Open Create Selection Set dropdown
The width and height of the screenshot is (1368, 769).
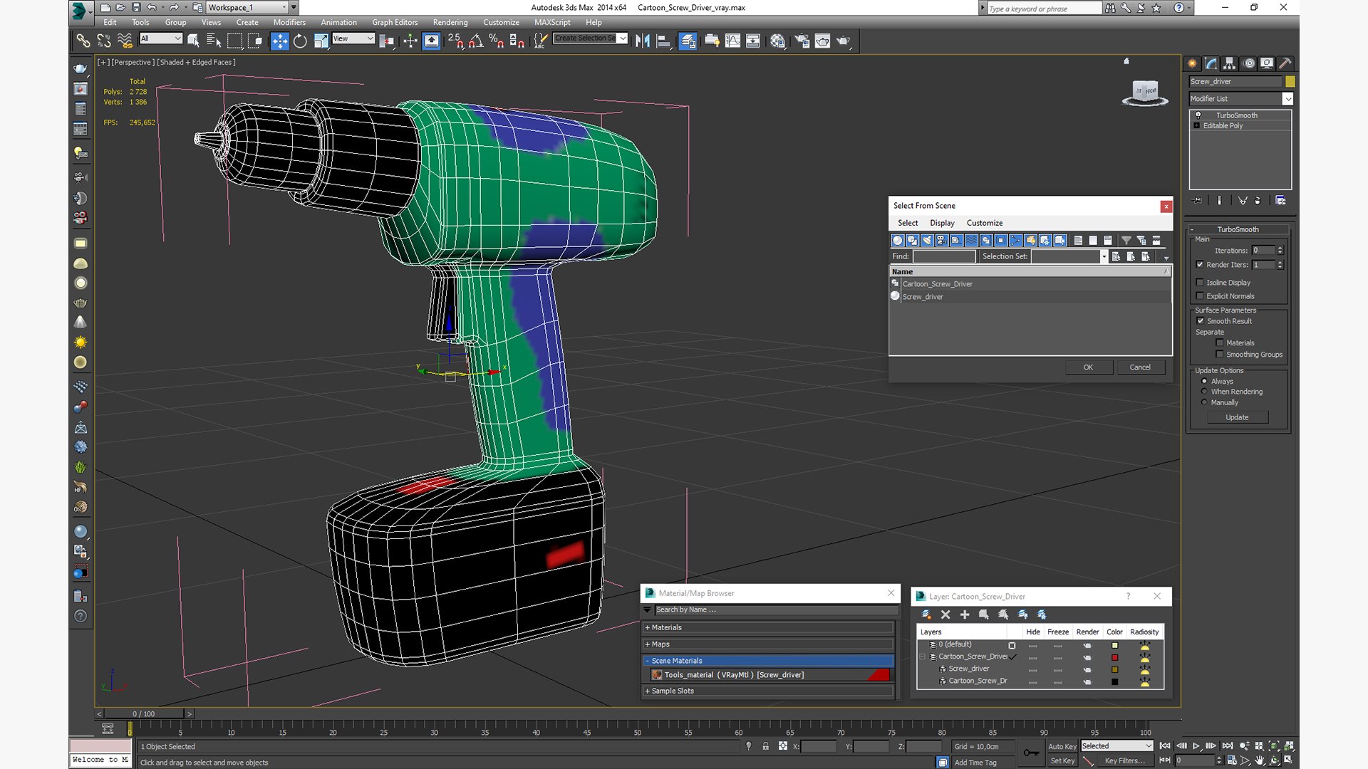(x=591, y=38)
